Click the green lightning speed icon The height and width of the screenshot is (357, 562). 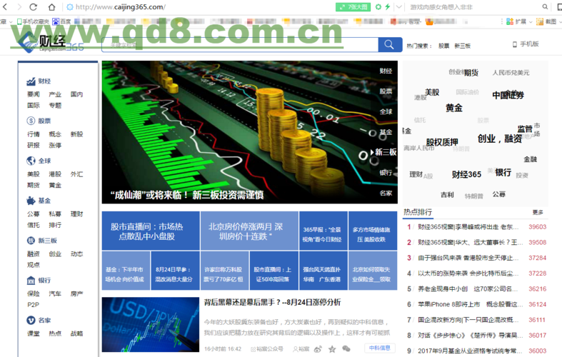tap(388, 7)
